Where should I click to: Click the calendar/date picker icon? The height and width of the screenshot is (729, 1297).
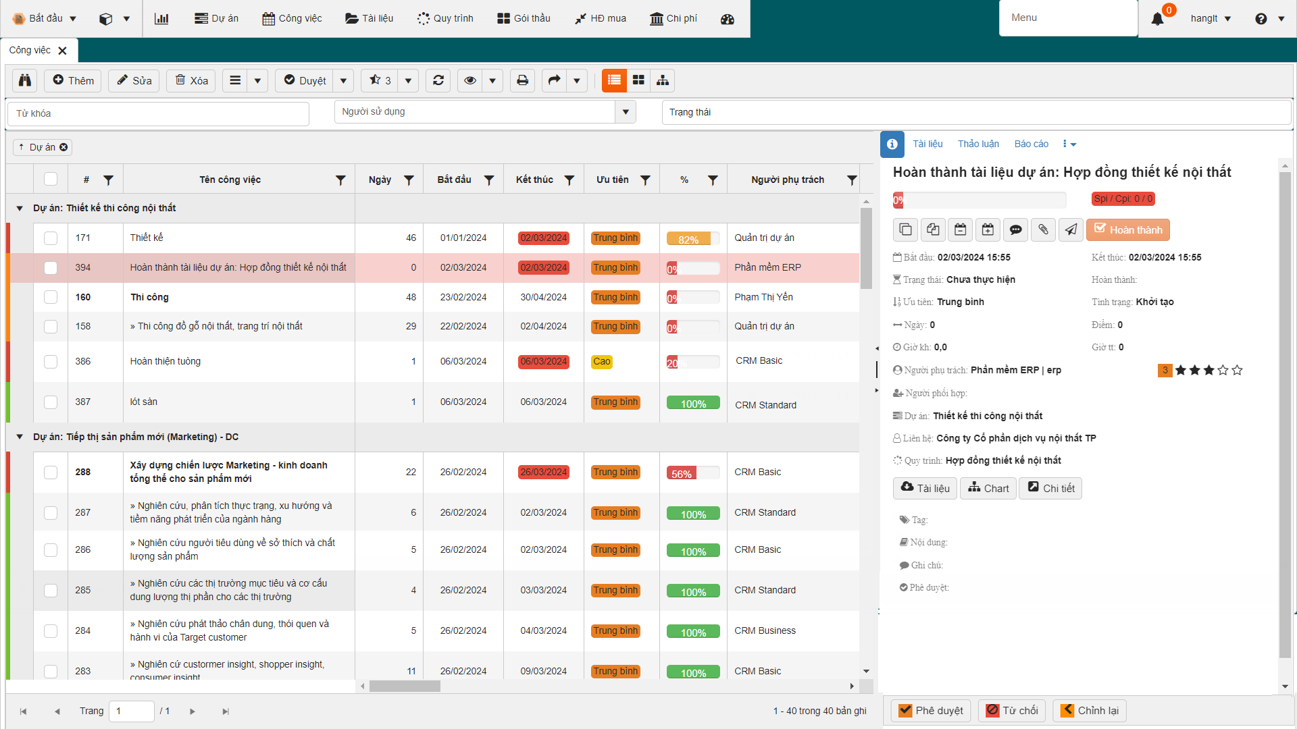tap(961, 230)
